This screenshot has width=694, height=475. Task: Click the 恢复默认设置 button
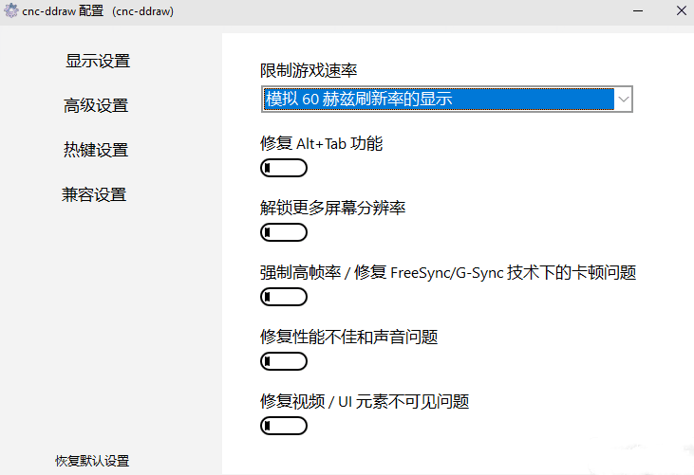click(x=91, y=461)
